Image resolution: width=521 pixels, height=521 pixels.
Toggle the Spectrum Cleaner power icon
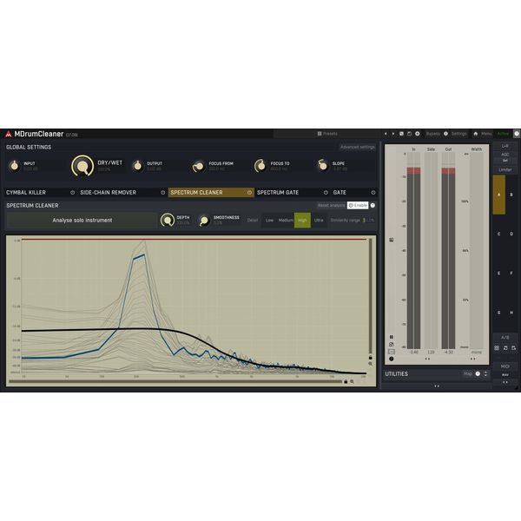click(x=249, y=193)
